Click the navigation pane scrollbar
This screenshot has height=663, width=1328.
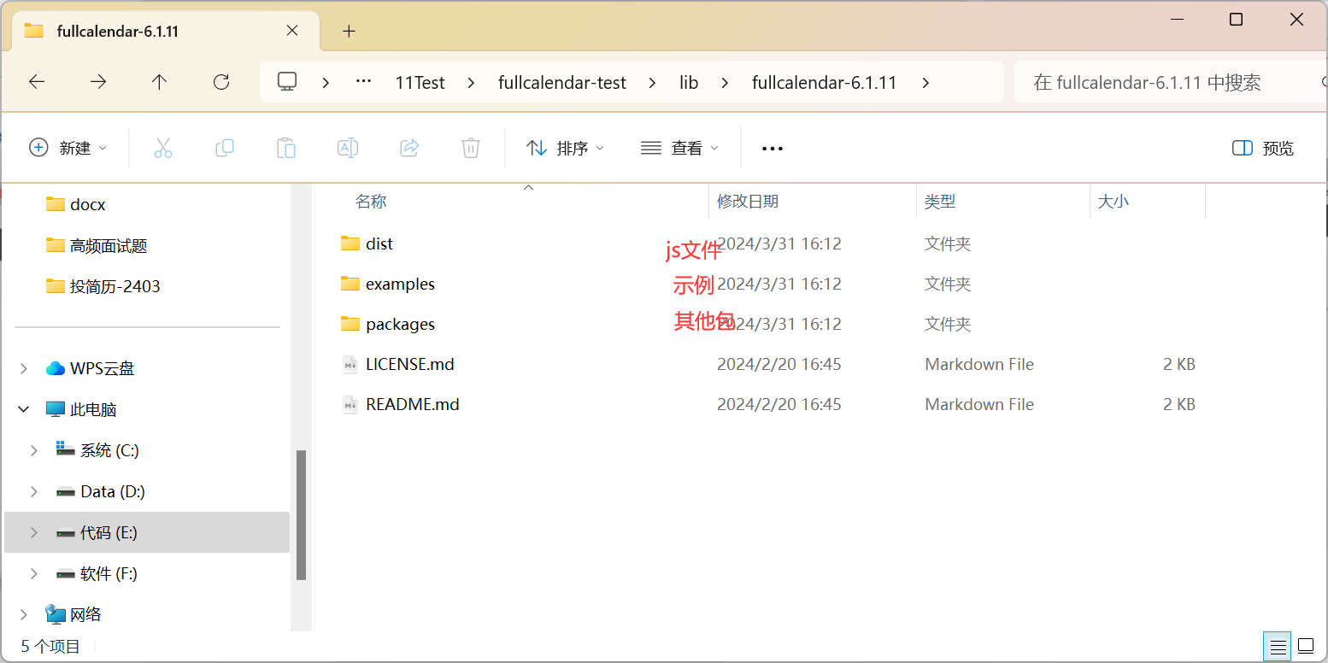[x=301, y=515]
